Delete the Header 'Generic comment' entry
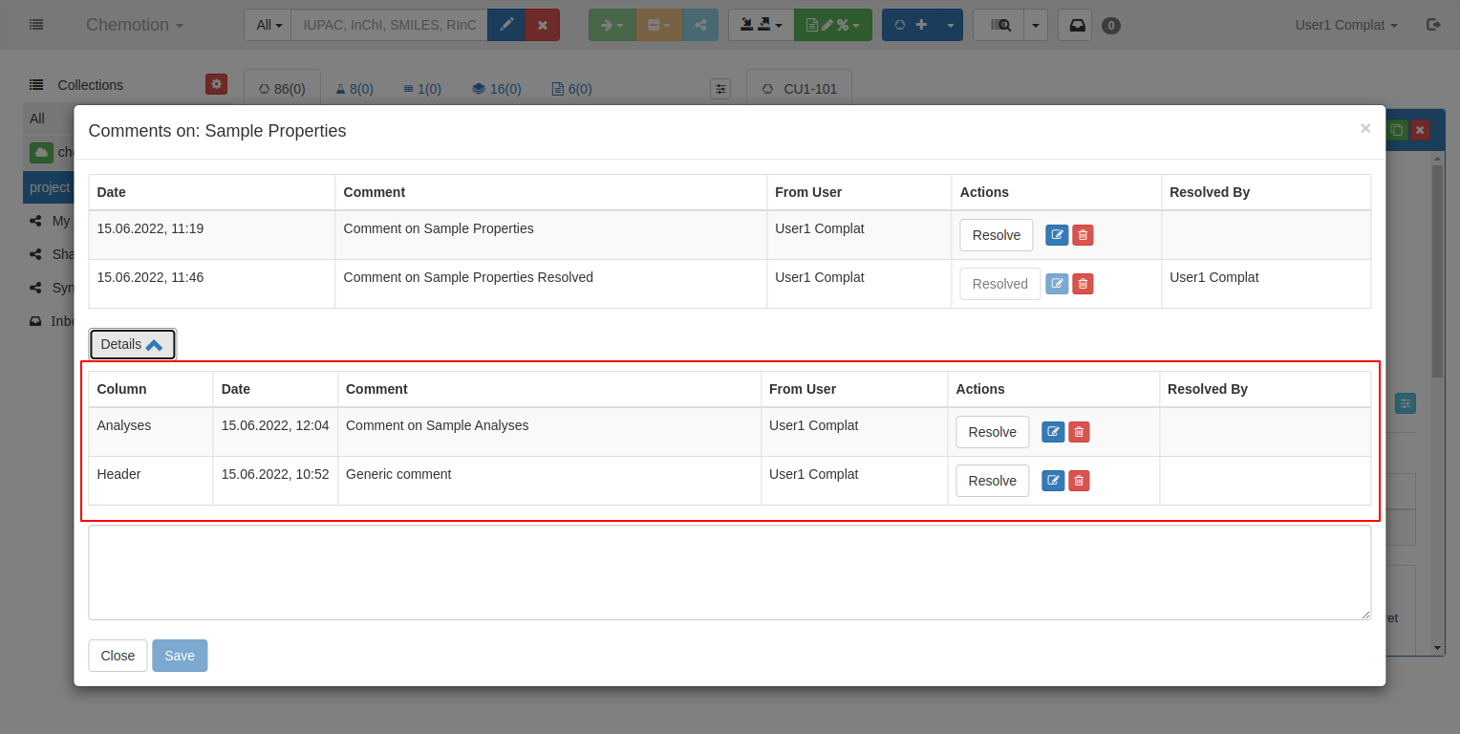1460x734 pixels. point(1079,481)
